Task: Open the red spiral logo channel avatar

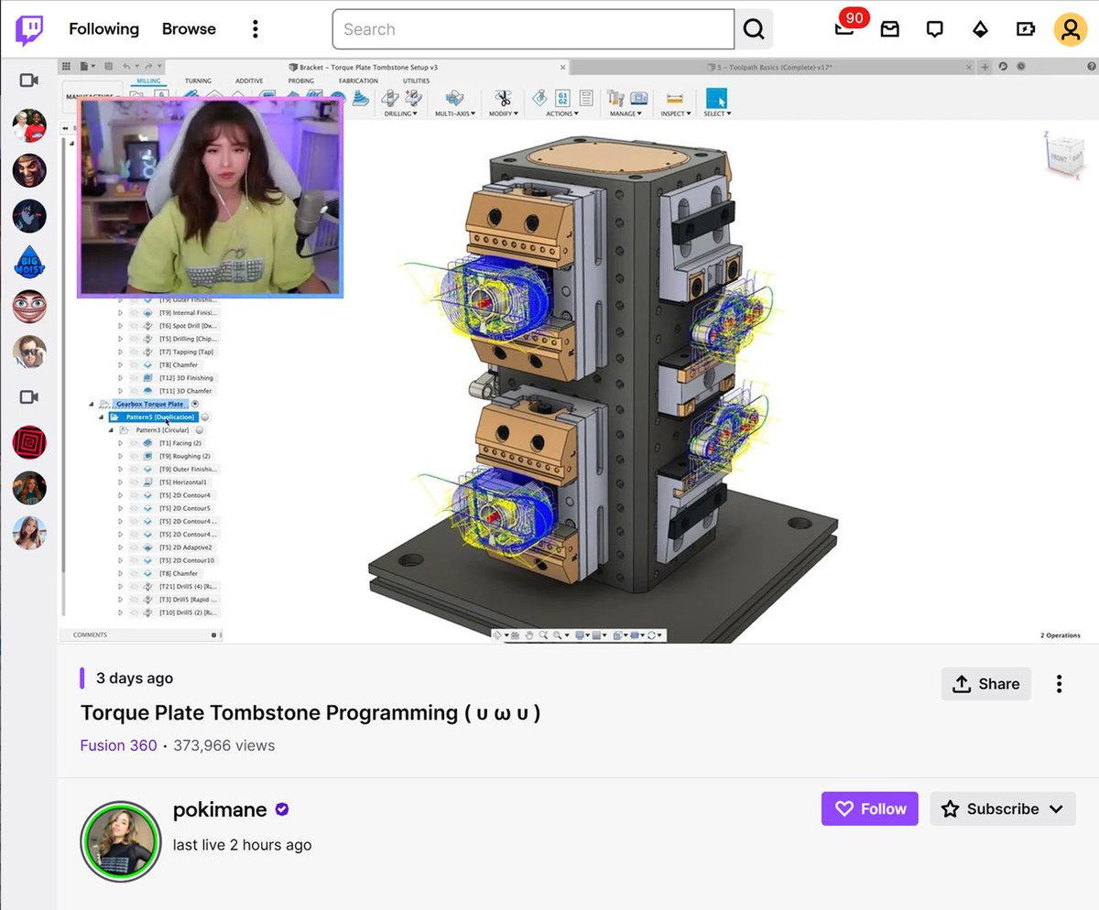Action: pyautogui.click(x=29, y=442)
